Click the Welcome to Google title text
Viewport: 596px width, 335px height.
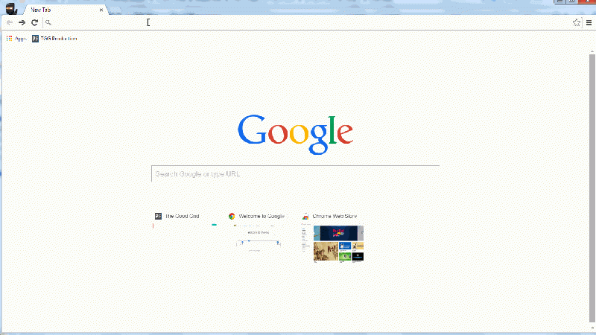pyautogui.click(x=261, y=216)
